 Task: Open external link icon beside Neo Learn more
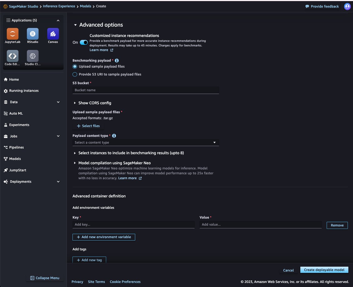tap(140, 178)
